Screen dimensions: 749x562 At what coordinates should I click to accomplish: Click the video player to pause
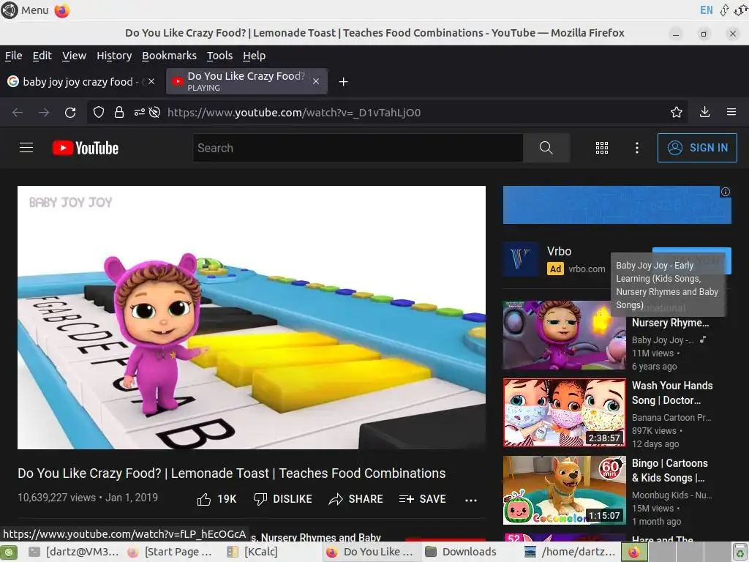pos(252,318)
